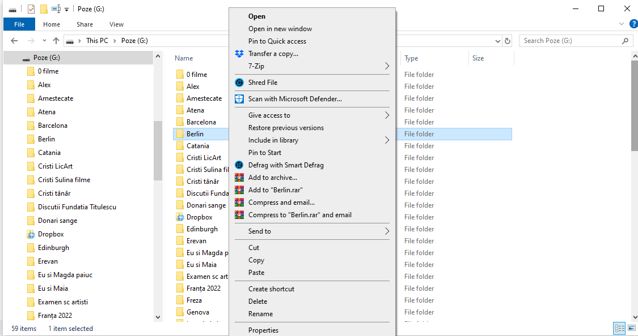
Task: Click the Poze (G:) drive icon in navigation pane
Action: tap(26, 58)
